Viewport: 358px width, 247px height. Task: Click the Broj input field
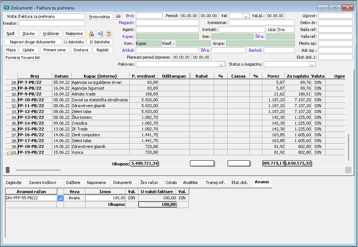tap(149, 16)
